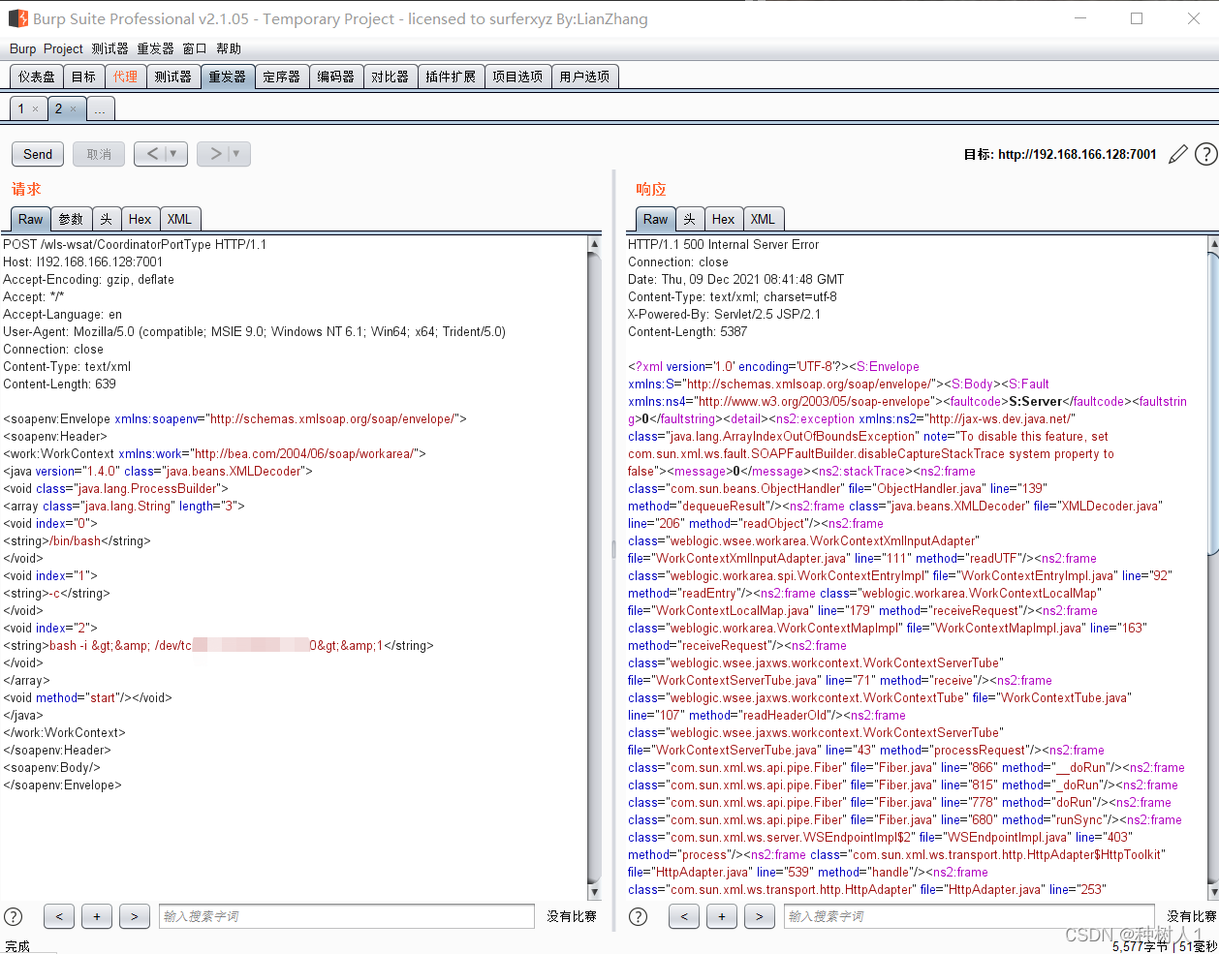Select response Raw view tab
Image resolution: width=1219 pixels, height=954 pixels.
656,219
